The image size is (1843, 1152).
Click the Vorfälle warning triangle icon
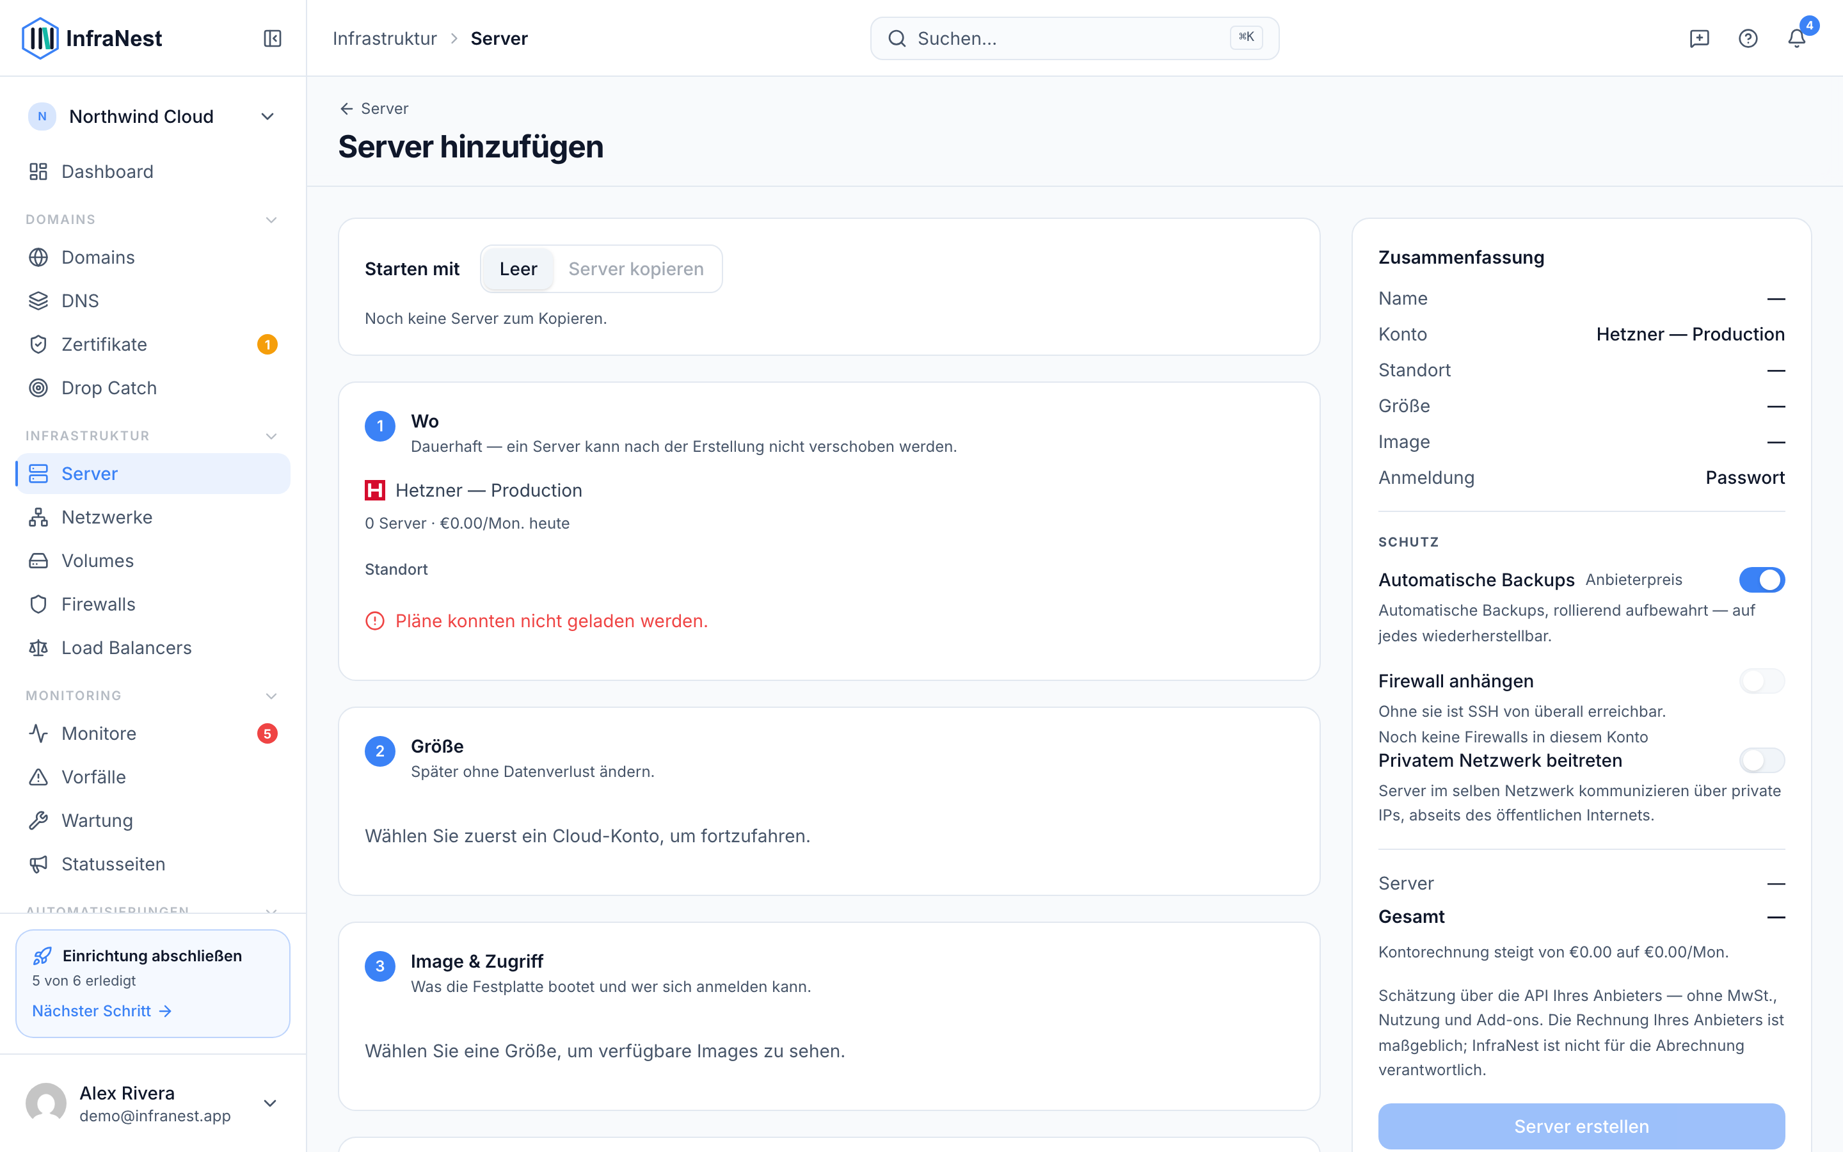38,777
